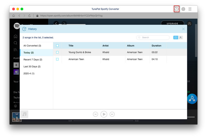Sort by Title column header
Image resolution: width=207 pixels, height=138 pixels.
pyautogui.click(x=71, y=46)
